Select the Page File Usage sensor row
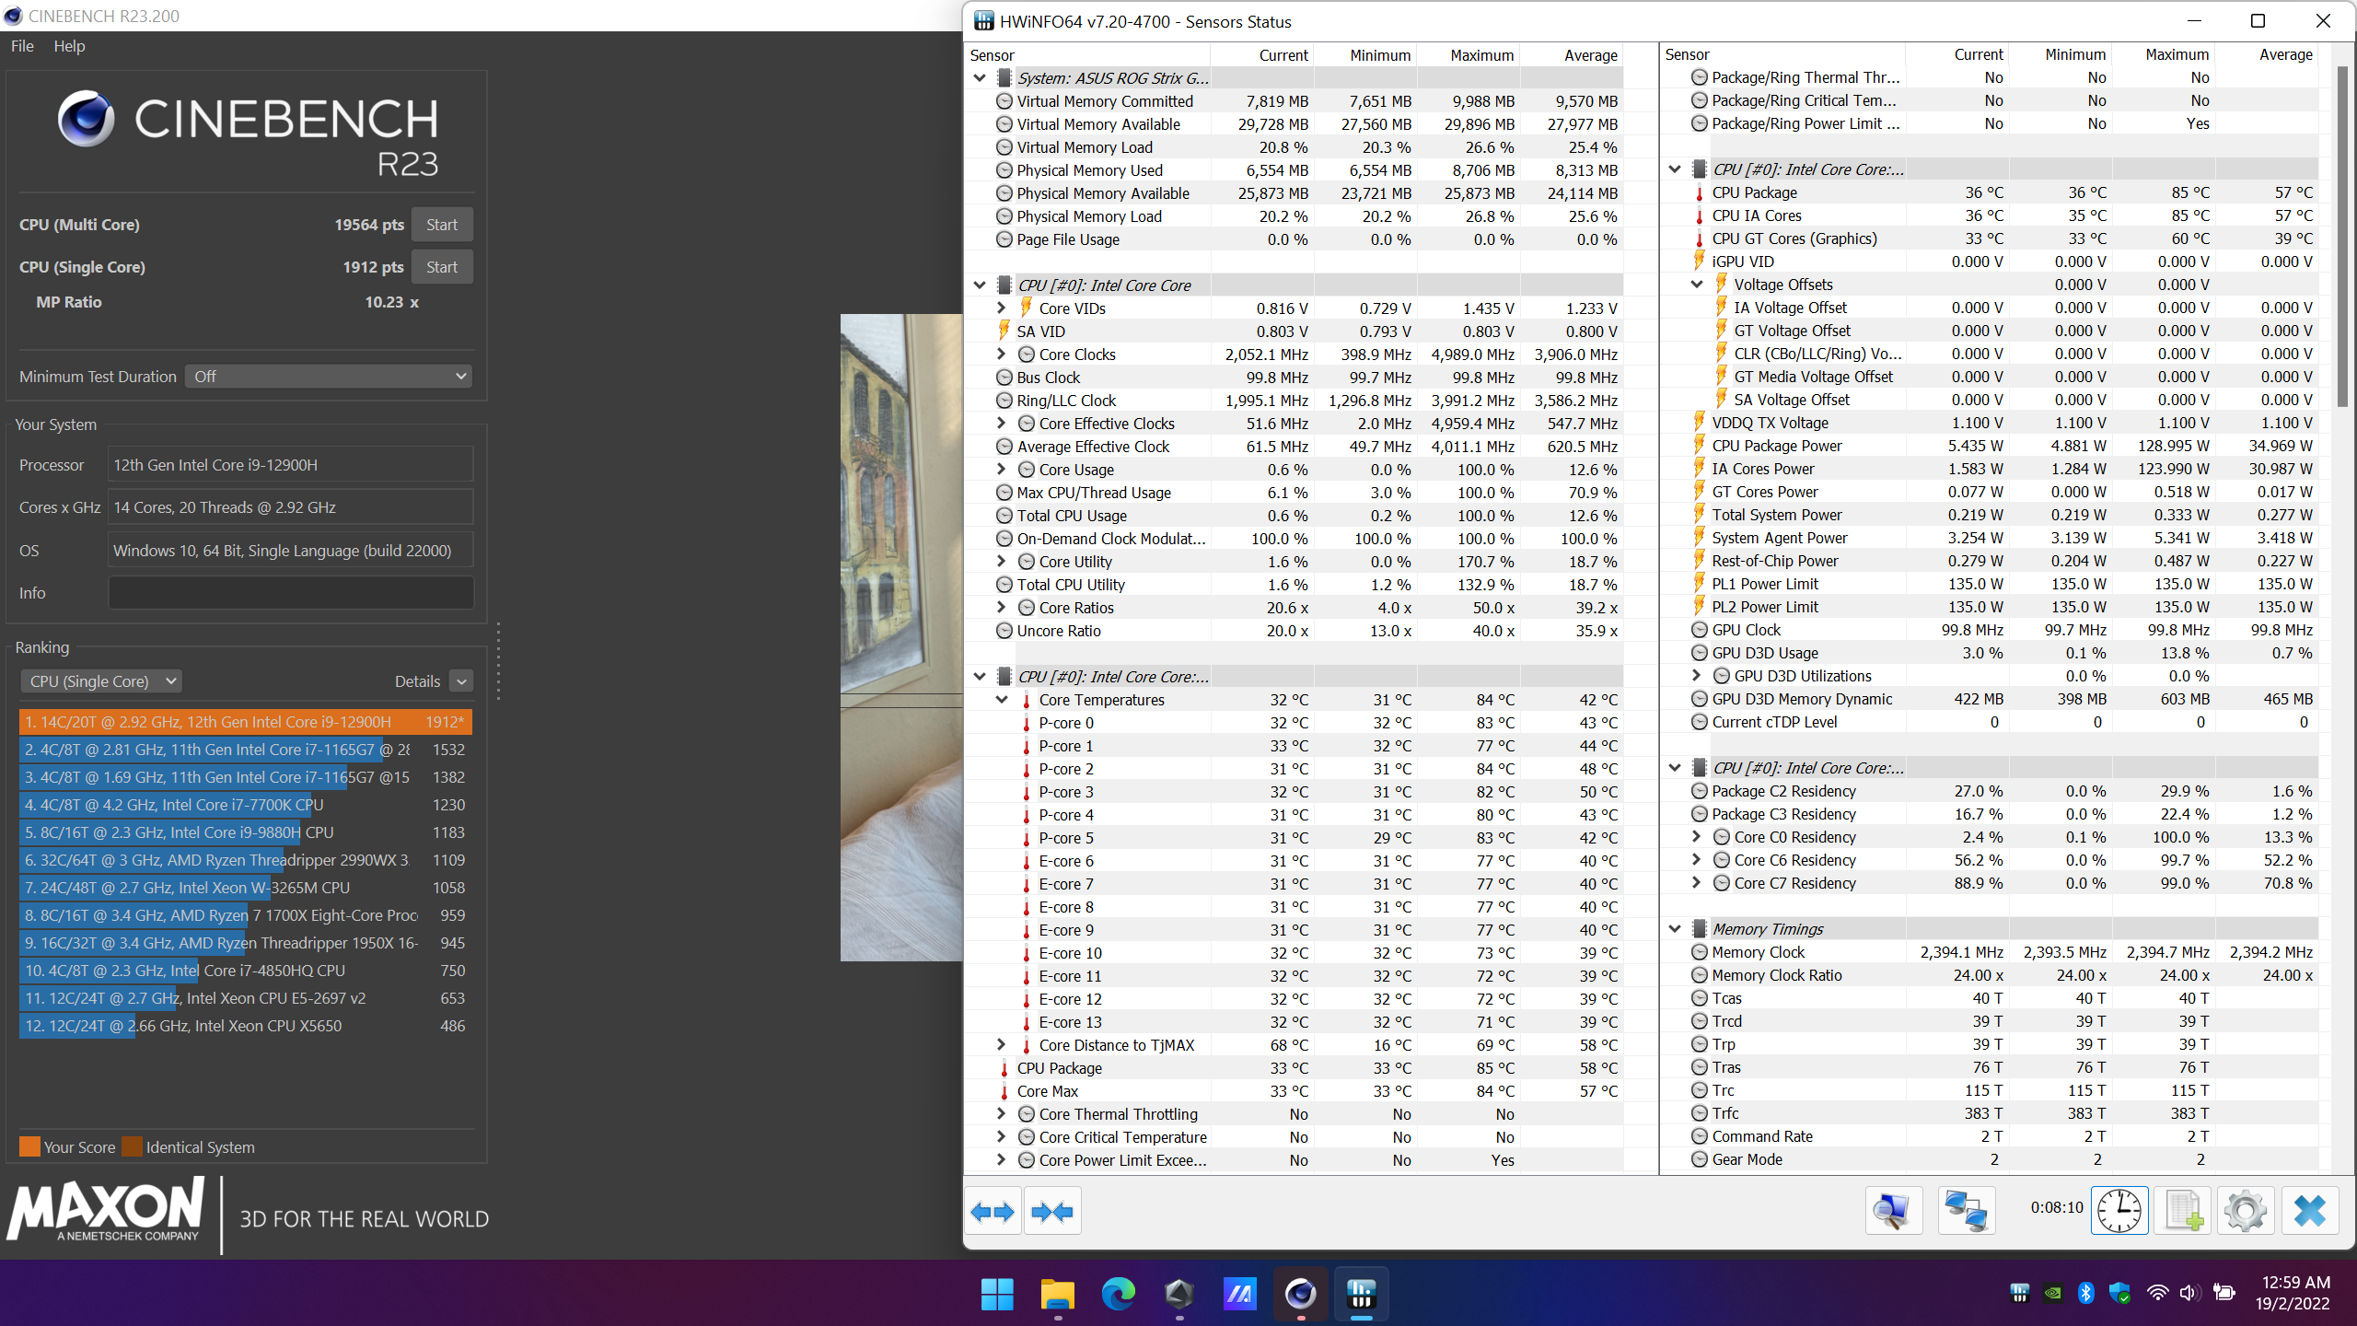This screenshot has height=1326, width=2357. tap(1295, 239)
